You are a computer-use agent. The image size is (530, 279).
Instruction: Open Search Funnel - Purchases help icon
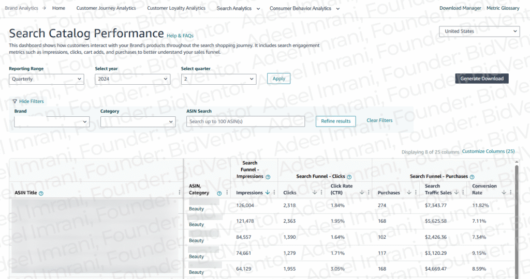point(472,177)
